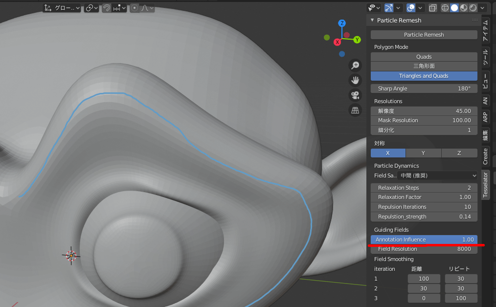Click iteration 3 リピート value 100
The width and height of the screenshot is (496, 307).
(x=461, y=299)
